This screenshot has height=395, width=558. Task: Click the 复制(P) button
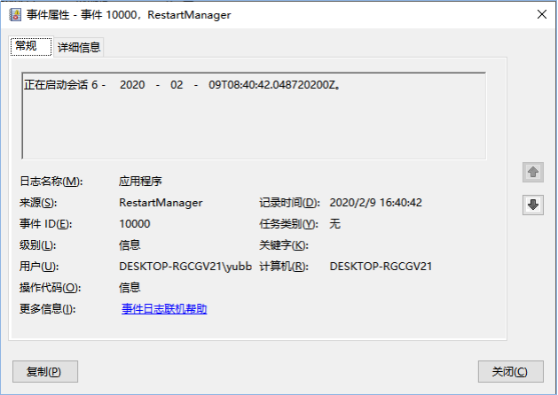[x=45, y=372]
